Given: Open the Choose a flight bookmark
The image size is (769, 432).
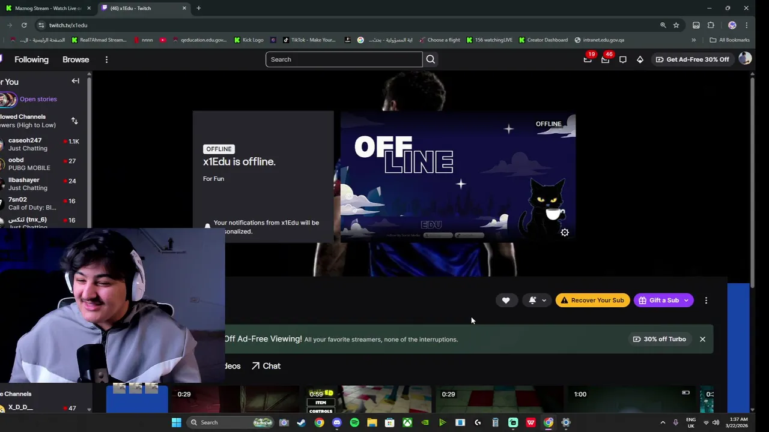Looking at the screenshot, I should 439,40.
